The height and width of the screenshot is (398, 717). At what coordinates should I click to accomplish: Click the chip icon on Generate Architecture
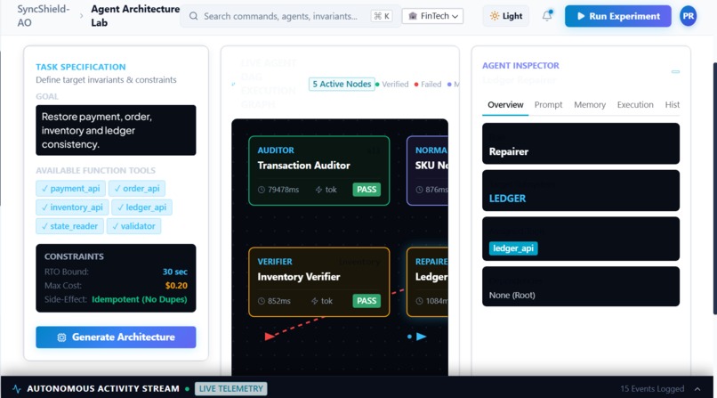[61, 337]
